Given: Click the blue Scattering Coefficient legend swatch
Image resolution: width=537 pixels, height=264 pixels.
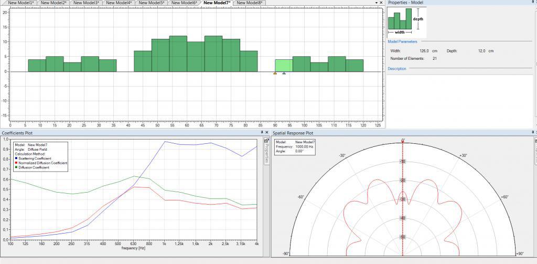Looking at the screenshot, I should click(16, 159).
